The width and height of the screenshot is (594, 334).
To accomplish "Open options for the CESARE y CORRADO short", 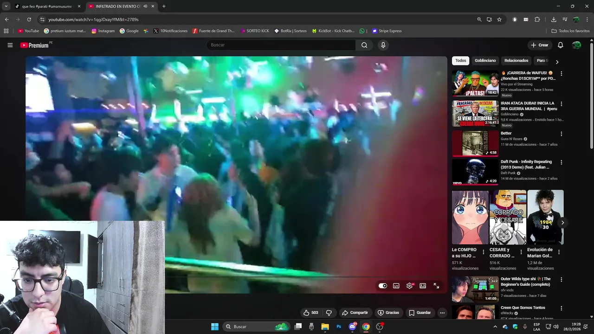I will 521,252.
